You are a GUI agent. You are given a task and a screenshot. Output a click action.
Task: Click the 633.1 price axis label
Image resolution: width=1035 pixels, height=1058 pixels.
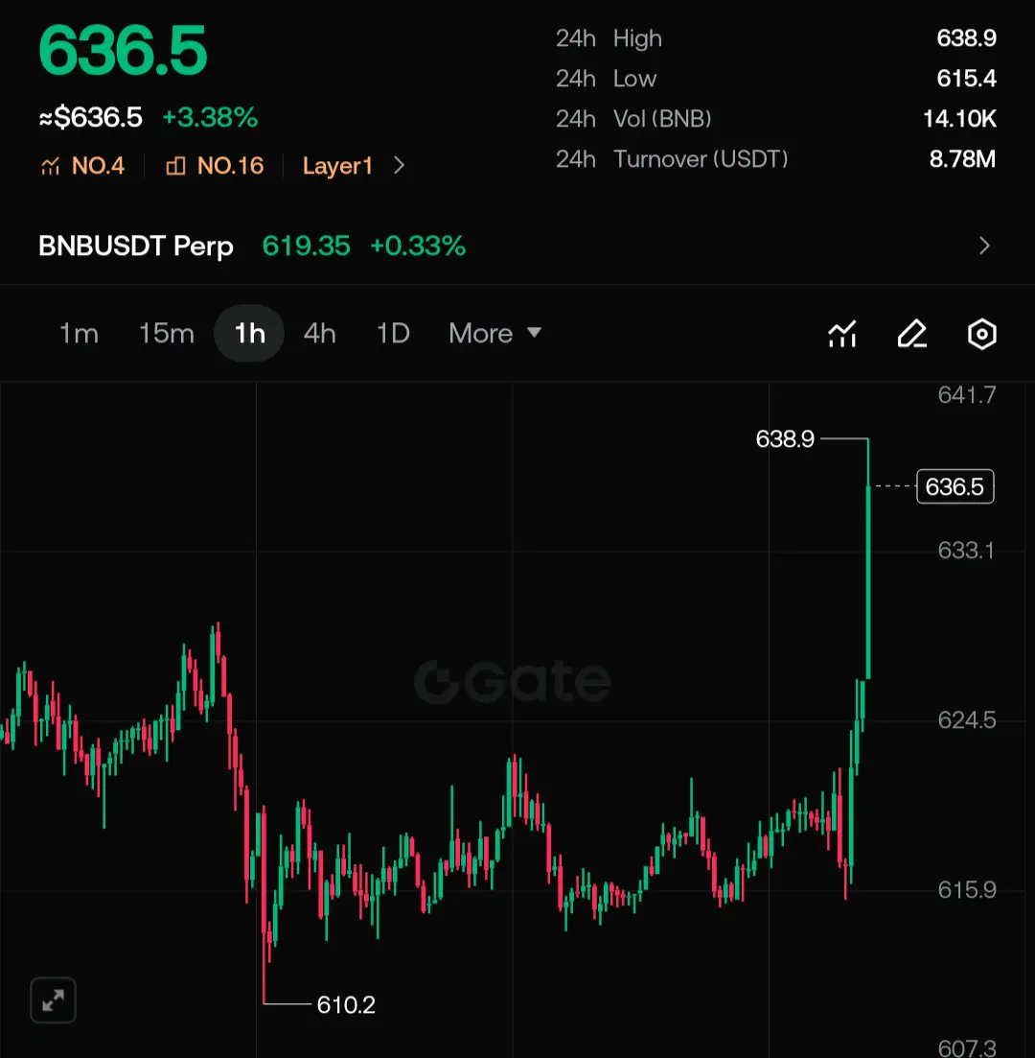pyautogui.click(x=966, y=551)
